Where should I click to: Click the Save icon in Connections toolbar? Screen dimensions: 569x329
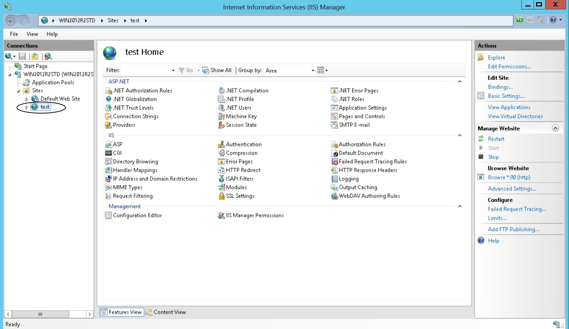tap(22, 56)
